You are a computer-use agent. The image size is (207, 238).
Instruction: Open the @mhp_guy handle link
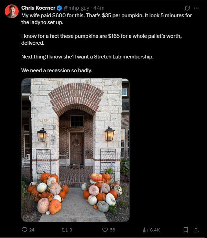click(x=76, y=8)
